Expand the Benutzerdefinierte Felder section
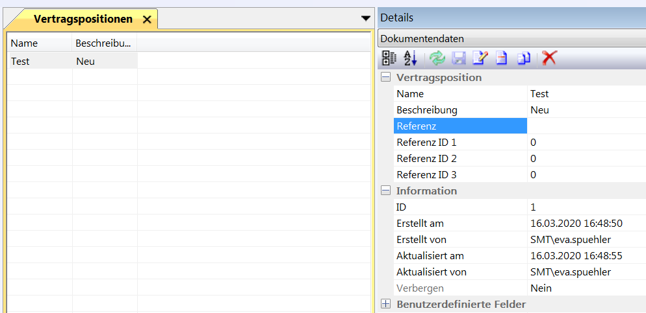646x313 pixels. [x=386, y=305]
